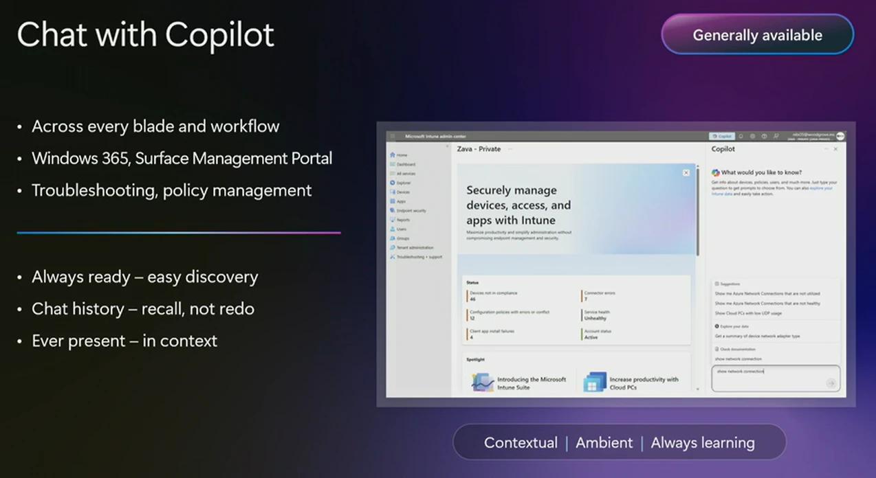The height and width of the screenshot is (478, 876).
Task: Click Configuration policies with errors or conflict
Action: [x=509, y=315]
